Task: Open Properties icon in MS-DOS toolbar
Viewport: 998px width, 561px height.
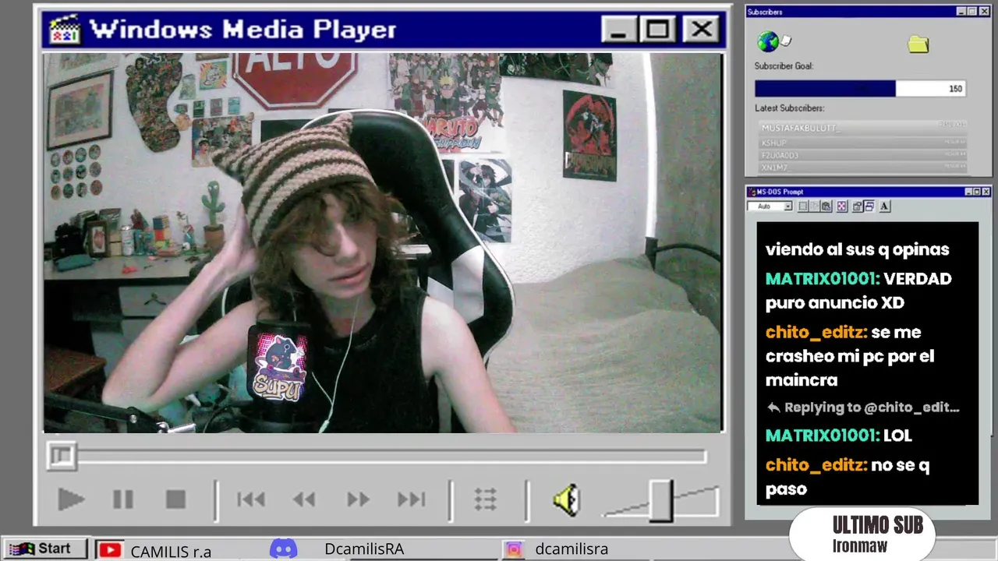Action: [x=858, y=206]
